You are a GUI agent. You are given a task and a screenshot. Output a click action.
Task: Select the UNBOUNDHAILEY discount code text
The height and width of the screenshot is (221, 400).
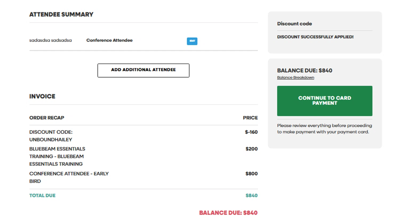pyautogui.click(x=51, y=140)
